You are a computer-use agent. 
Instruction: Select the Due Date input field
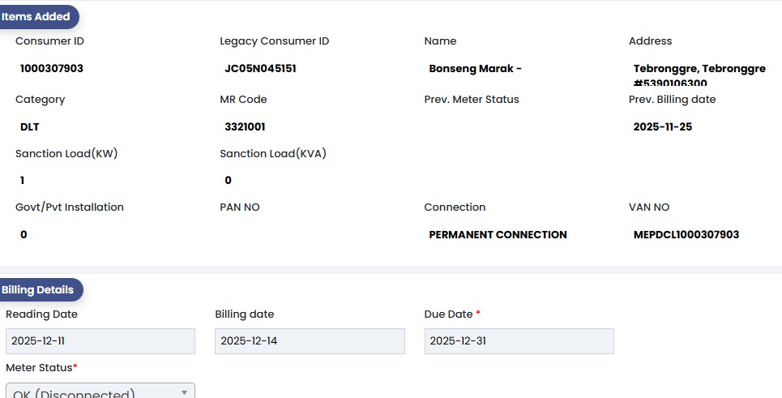pos(519,341)
